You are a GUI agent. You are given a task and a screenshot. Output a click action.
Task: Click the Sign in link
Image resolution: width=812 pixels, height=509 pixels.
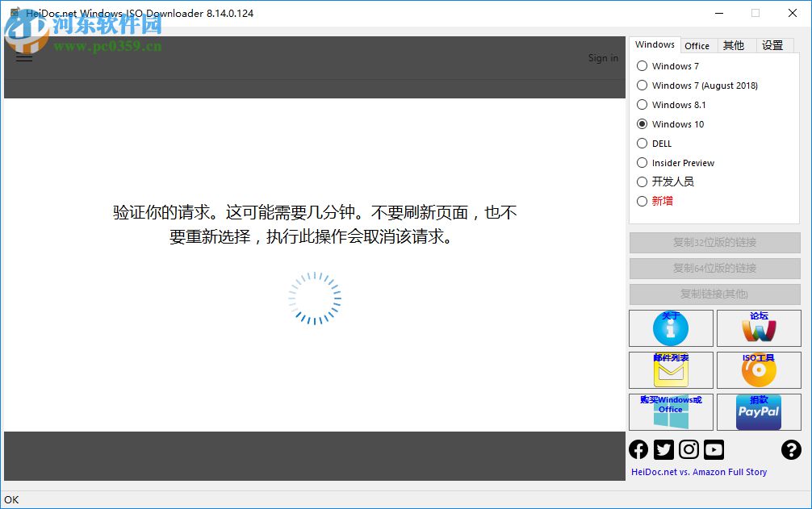(x=603, y=57)
